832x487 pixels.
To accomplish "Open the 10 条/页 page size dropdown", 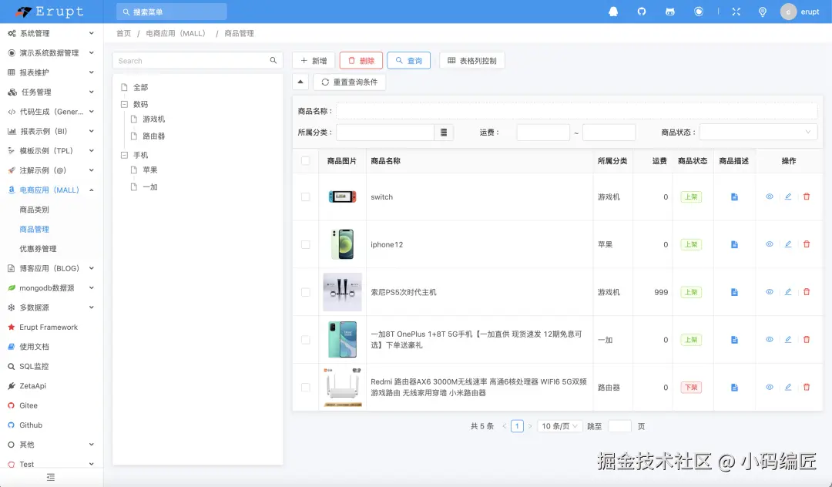I will pos(560,426).
